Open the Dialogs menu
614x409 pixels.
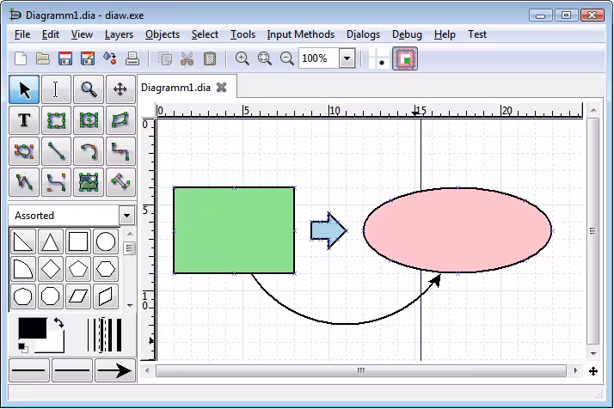pos(364,35)
